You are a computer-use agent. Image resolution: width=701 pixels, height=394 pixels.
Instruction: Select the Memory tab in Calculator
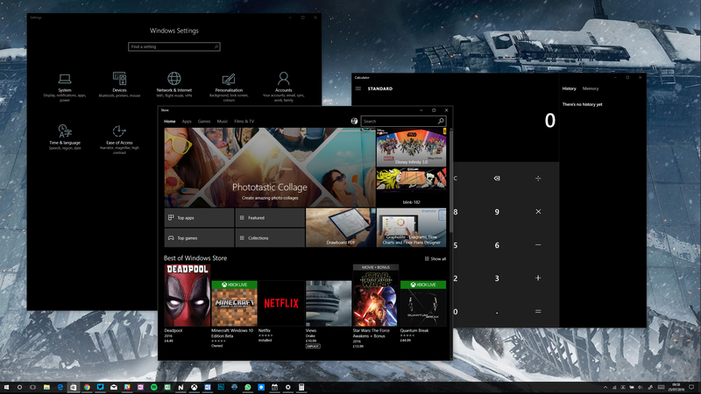[x=590, y=88]
